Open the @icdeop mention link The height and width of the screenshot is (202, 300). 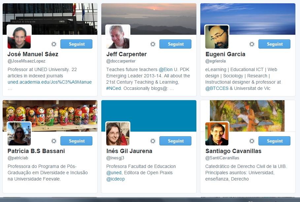point(116,179)
